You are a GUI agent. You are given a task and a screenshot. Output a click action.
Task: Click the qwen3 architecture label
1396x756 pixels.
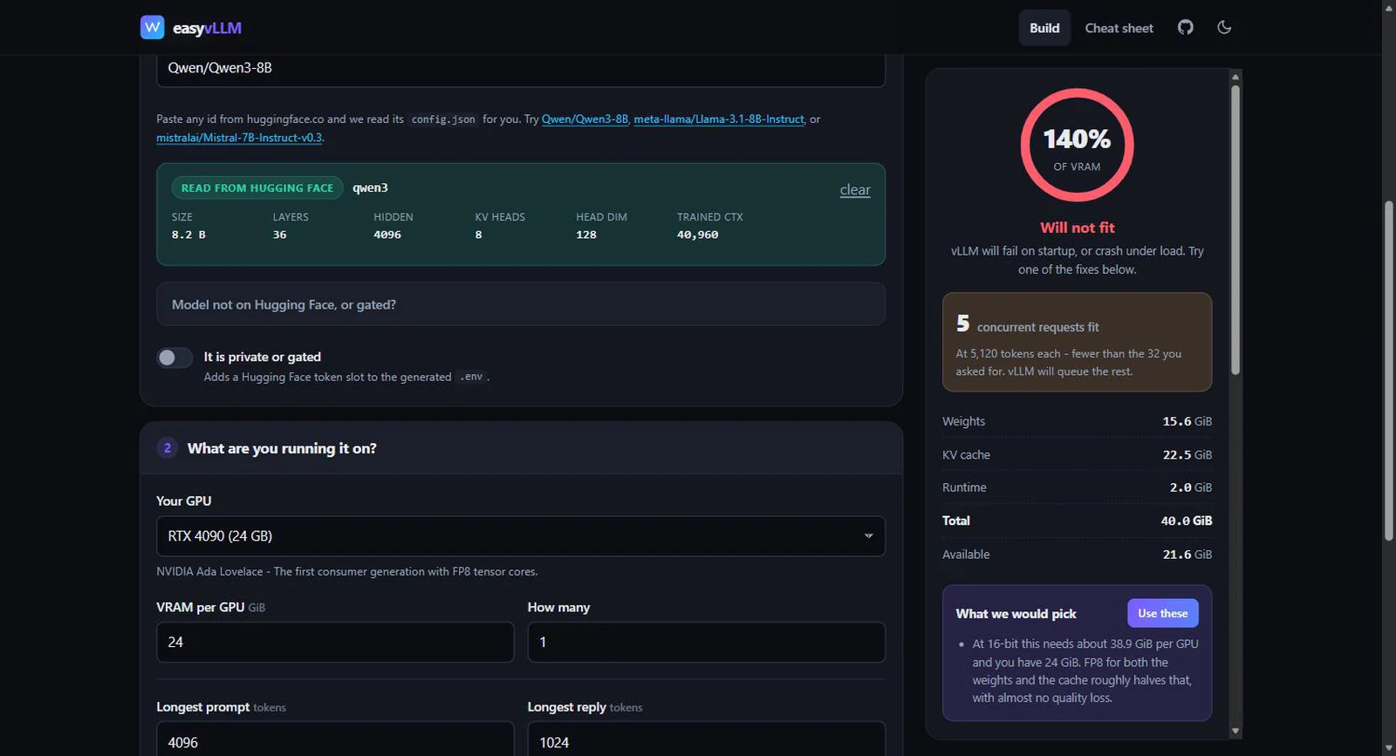click(x=370, y=187)
